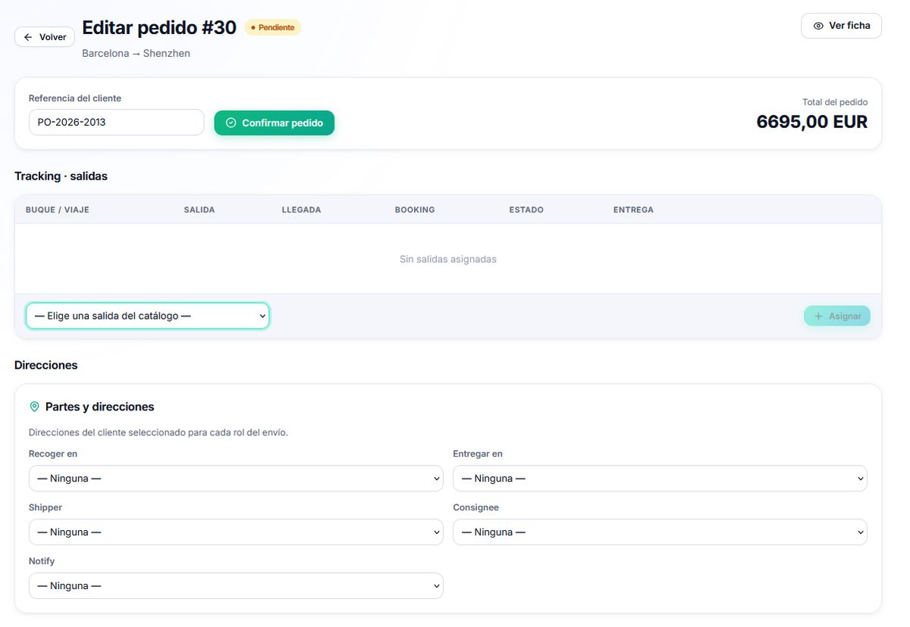The image size is (910, 627).
Task: Click the Asignar button
Action: pyautogui.click(x=837, y=316)
